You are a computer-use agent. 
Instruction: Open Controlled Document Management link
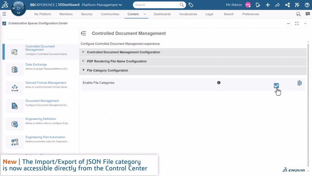[x=40, y=48]
